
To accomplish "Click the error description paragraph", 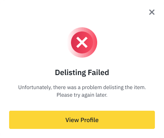I will (82, 91).
